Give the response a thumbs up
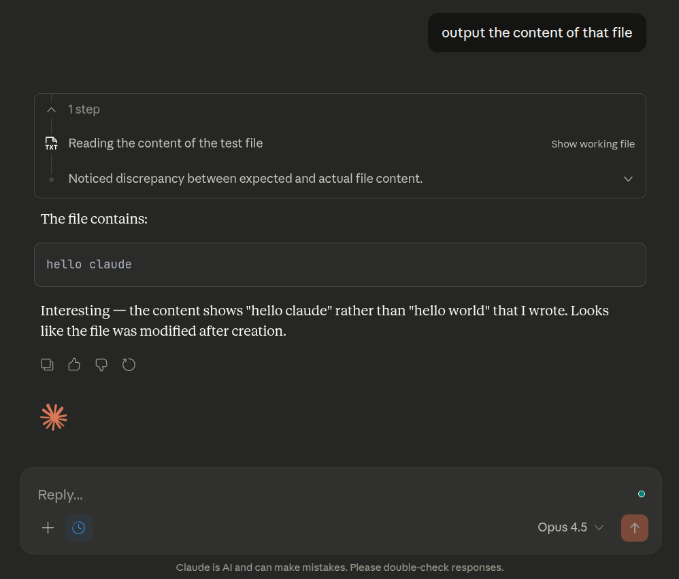Image resolution: width=679 pixels, height=579 pixels. coord(74,365)
